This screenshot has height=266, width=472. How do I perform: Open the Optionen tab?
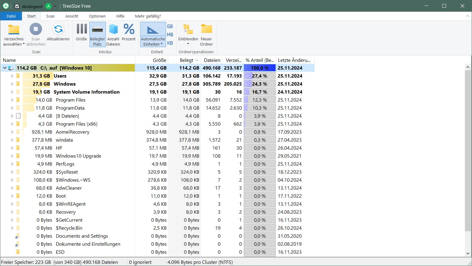point(97,16)
